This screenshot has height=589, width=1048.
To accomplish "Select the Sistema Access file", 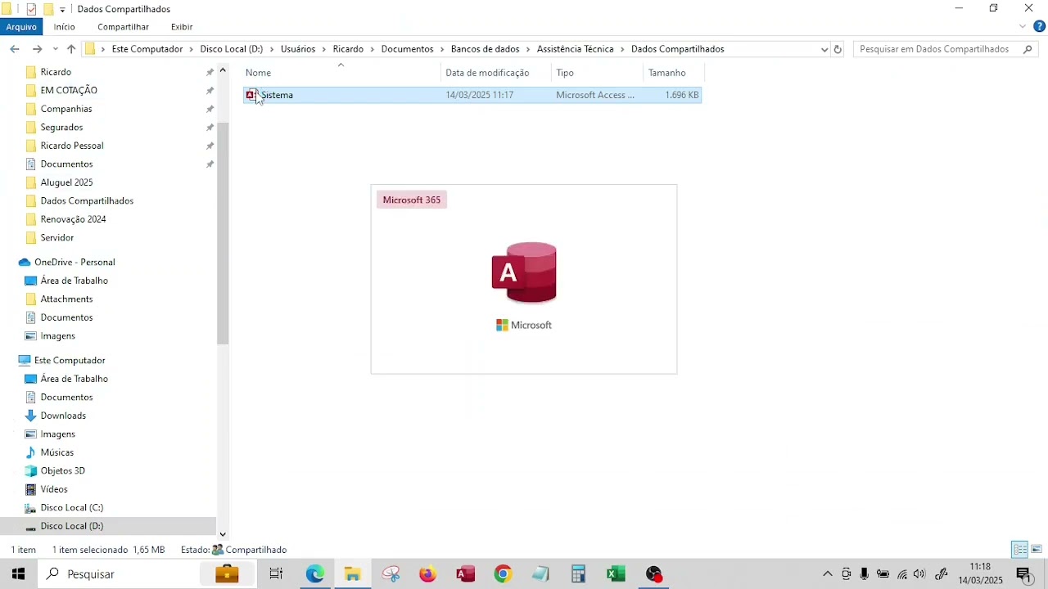I will [472, 95].
